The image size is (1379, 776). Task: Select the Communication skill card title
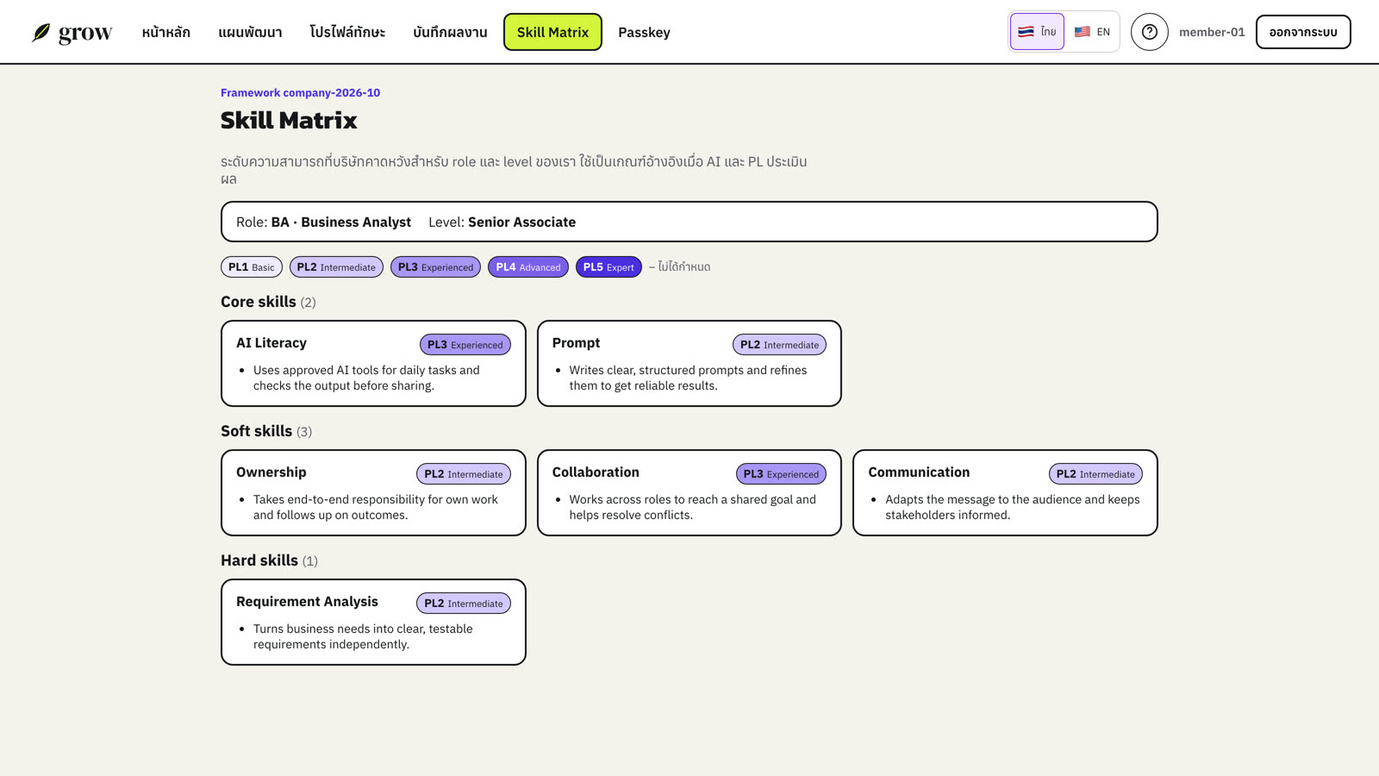click(x=919, y=472)
